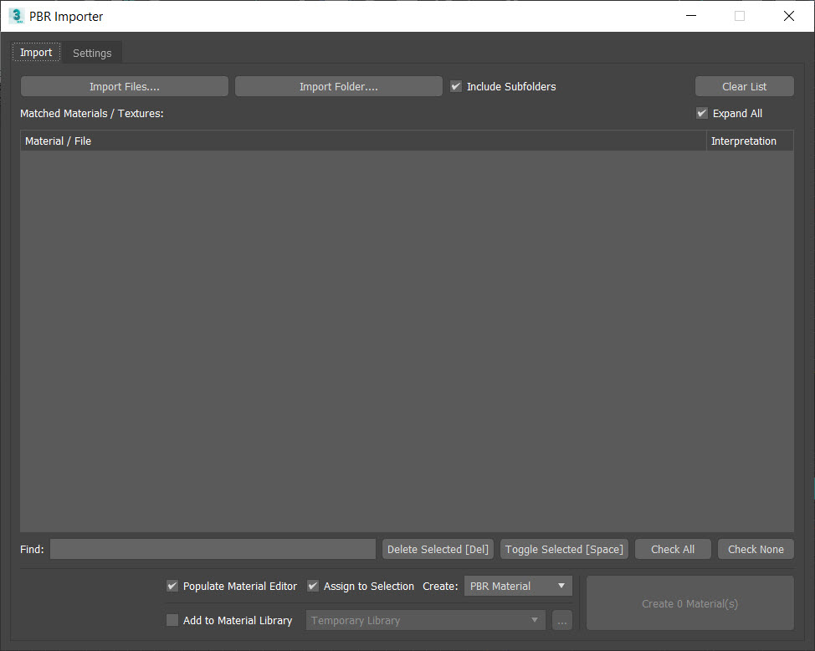Screen dimensions: 815x651
Task: Click Toggle Selected [Space] button
Action: tap(564, 549)
